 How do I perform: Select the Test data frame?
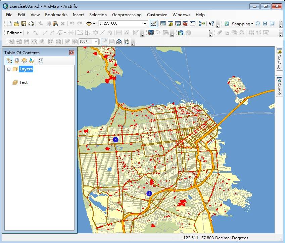coord(23,82)
